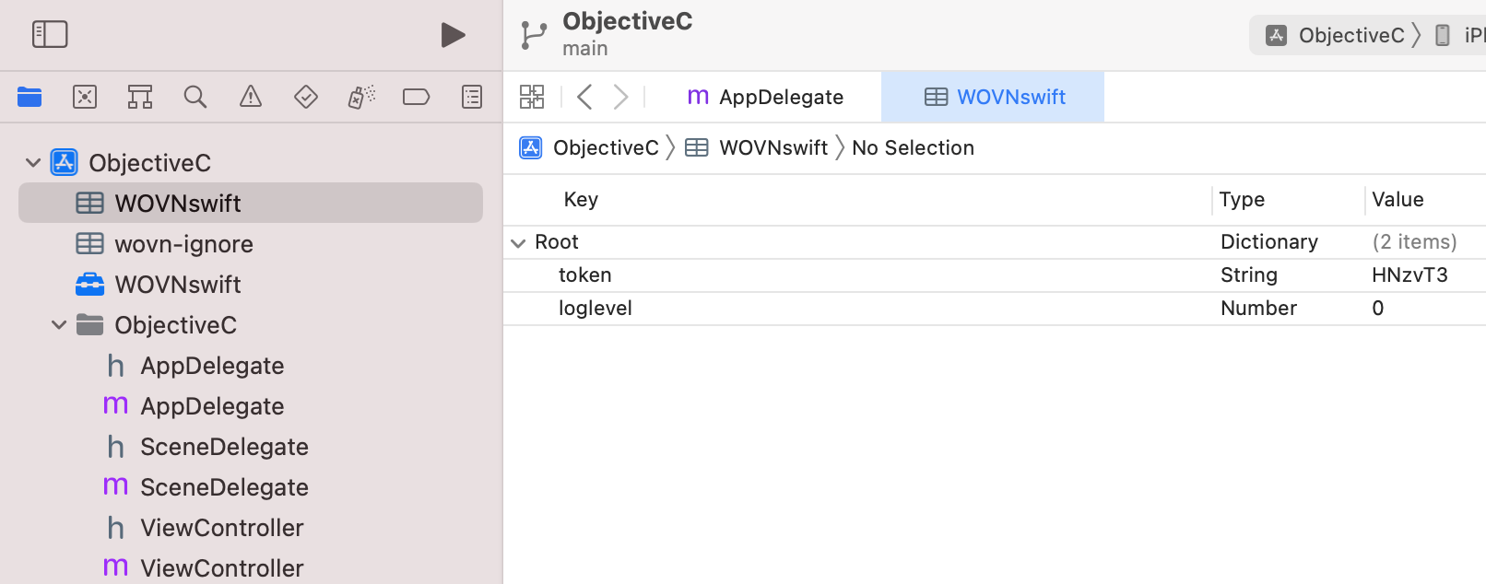Click the token value HNzvT3

1409,275
